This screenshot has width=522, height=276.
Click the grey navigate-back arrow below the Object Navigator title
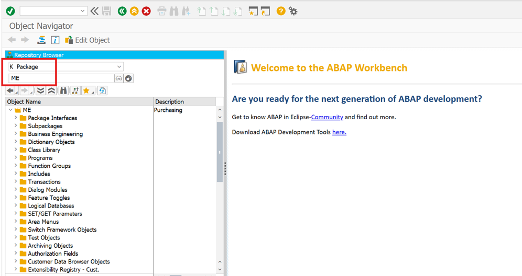click(12, 40)
